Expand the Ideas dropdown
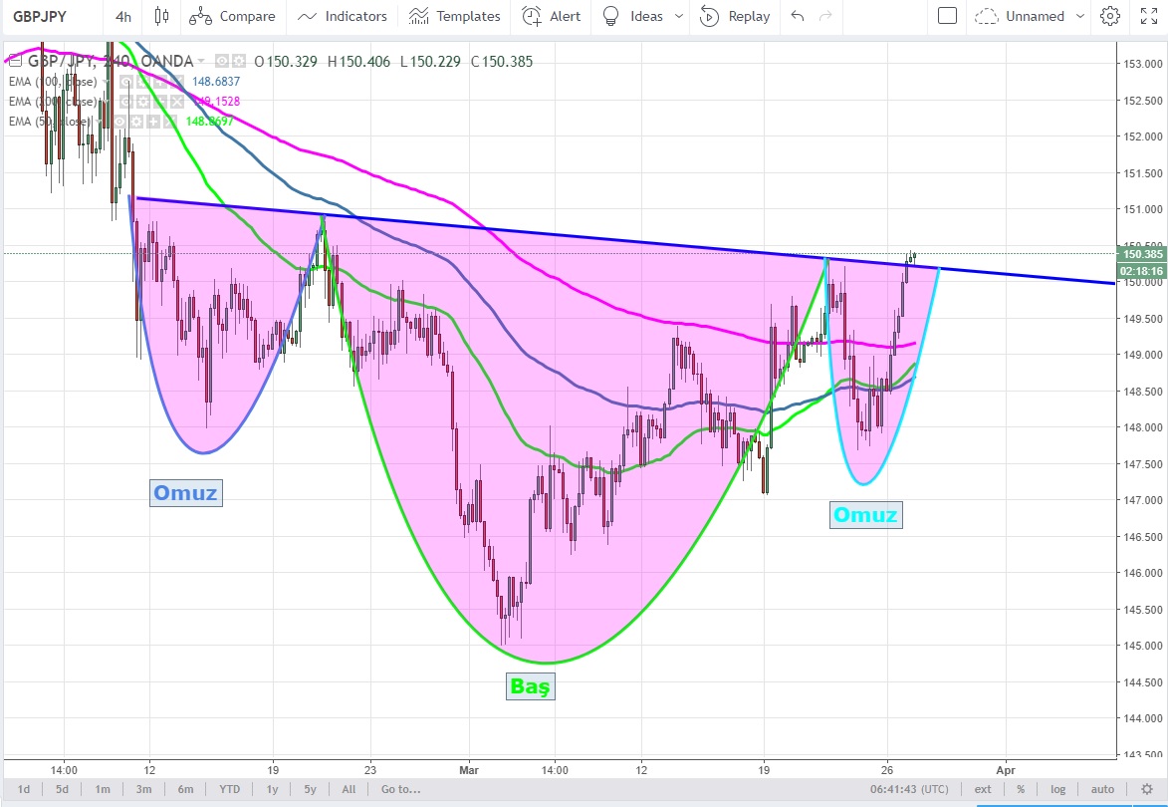The image size is (1168, 807). 679,16
